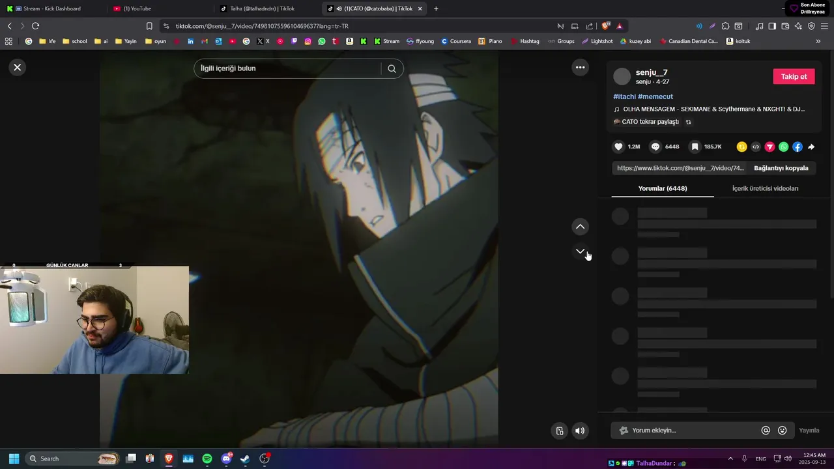Expand bookmarks overflow chevron
The image size is (834, 469).
[x=818, y=41]
